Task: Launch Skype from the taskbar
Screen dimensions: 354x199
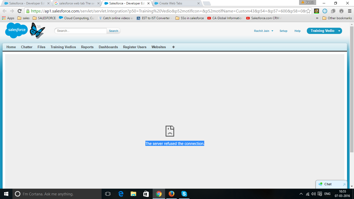Action: click(x=184, y=194)
